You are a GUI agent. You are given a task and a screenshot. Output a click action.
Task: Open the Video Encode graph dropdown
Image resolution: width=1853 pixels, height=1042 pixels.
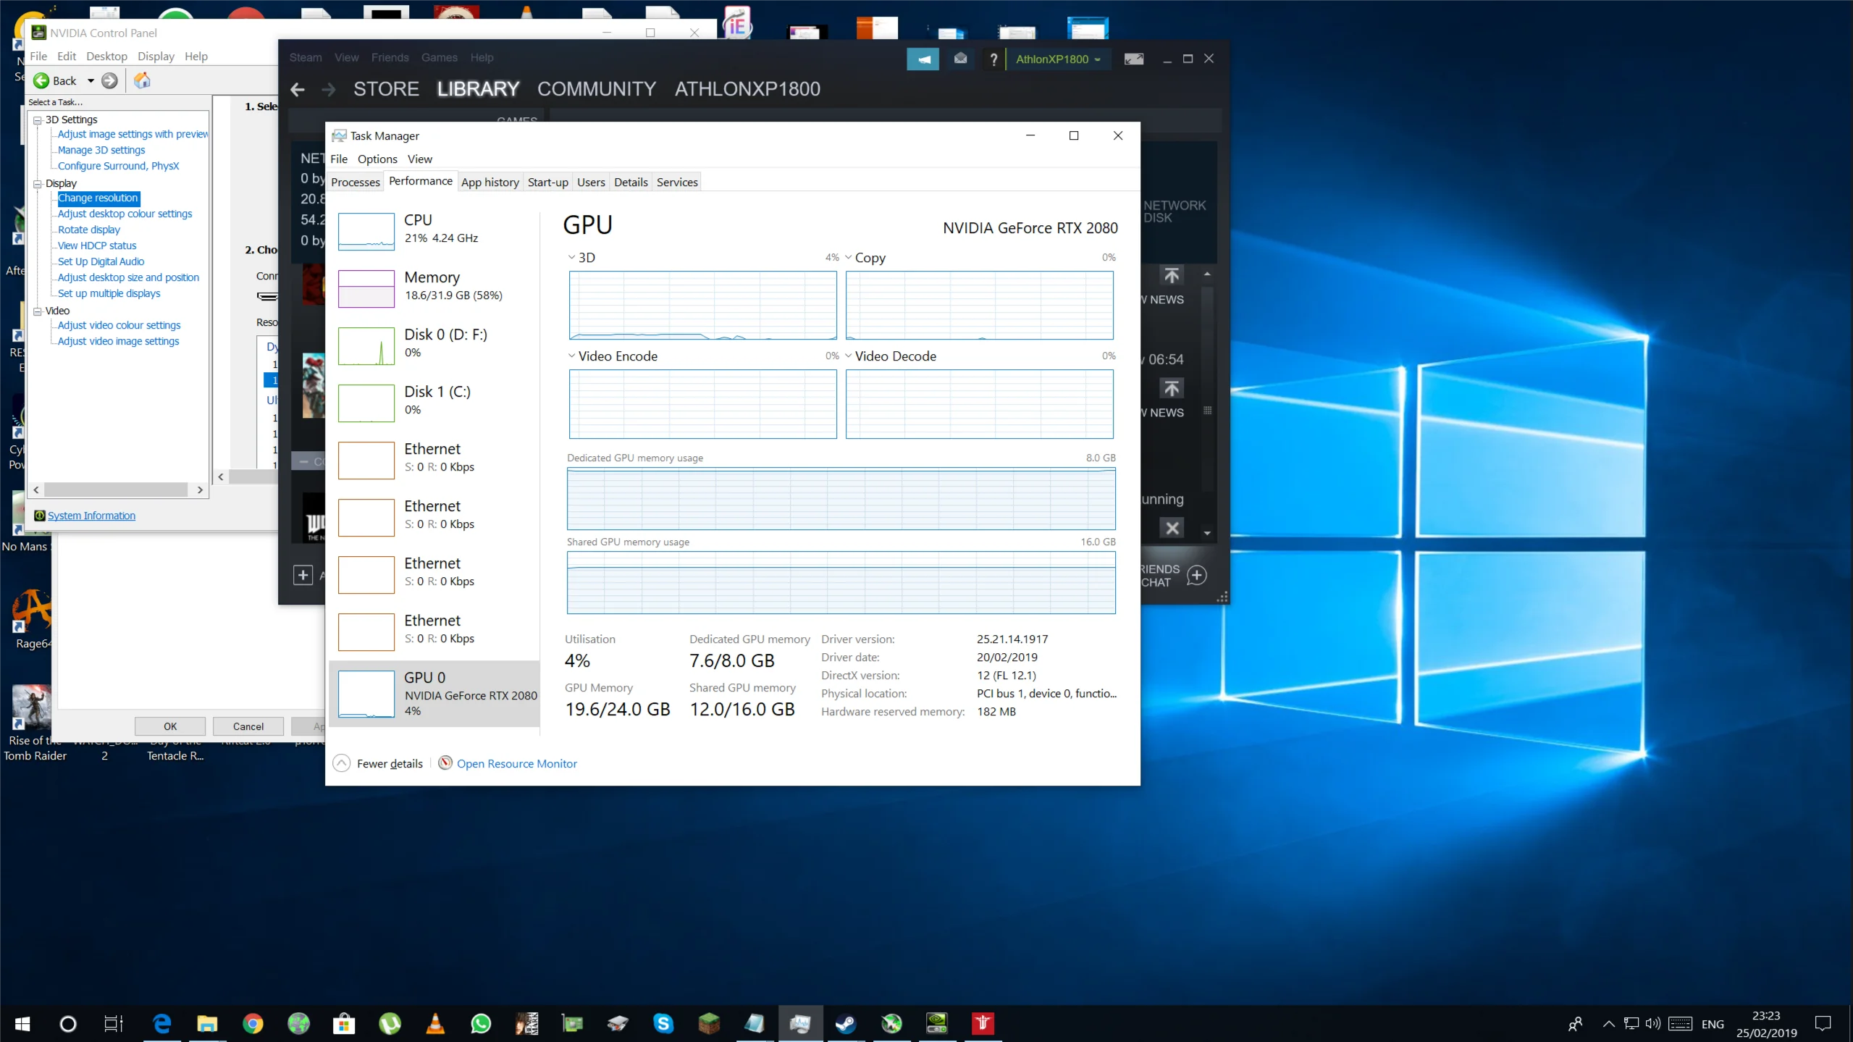click(x=571, y=356)
